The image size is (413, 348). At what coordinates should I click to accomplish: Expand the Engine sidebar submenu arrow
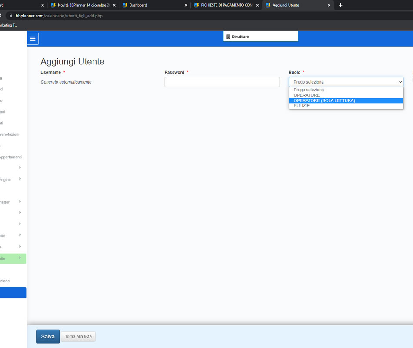pos(20,179)
